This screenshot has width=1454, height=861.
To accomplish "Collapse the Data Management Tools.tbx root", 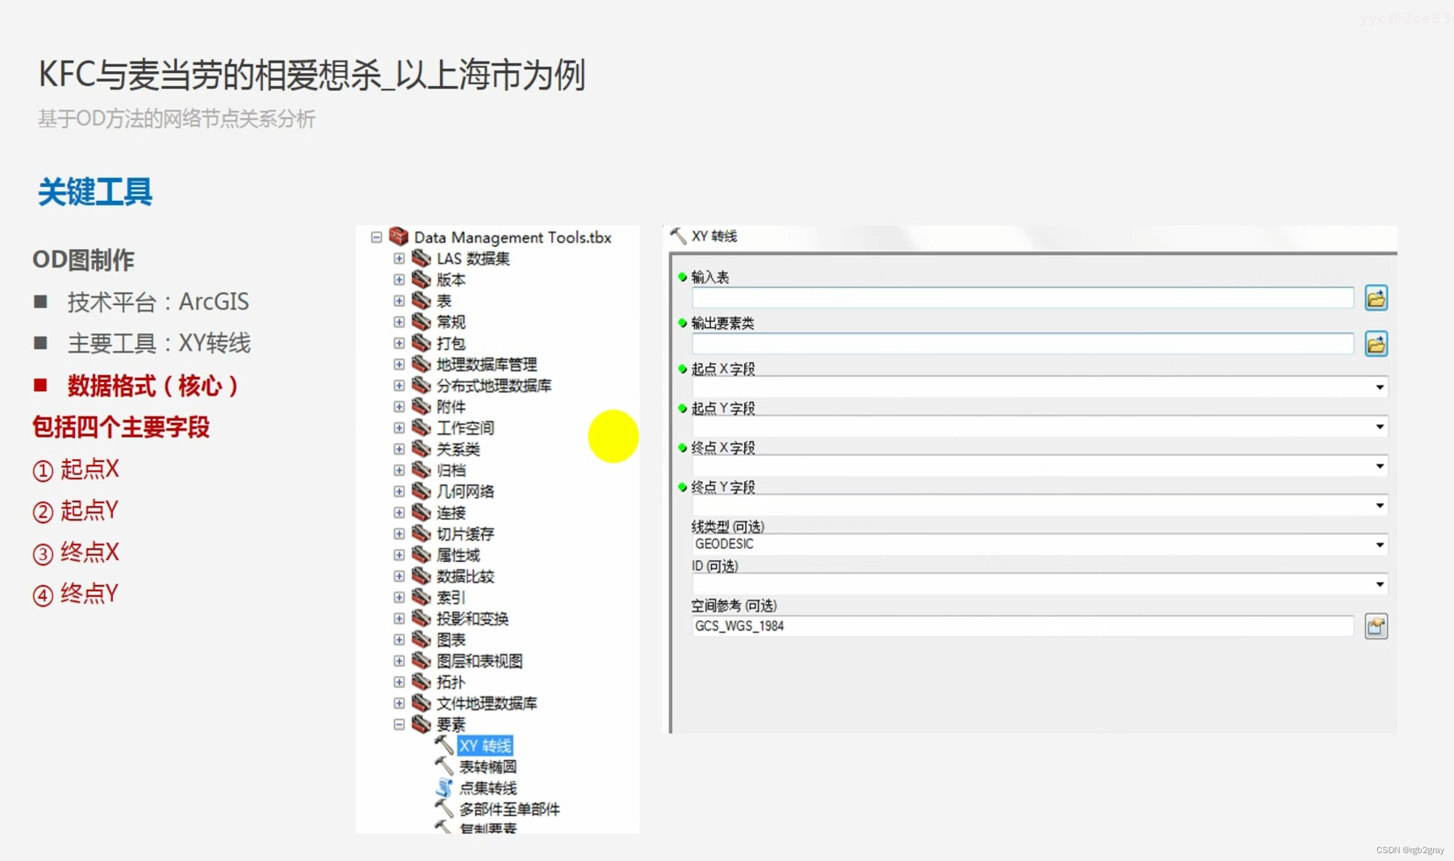I will pos(377,237).
